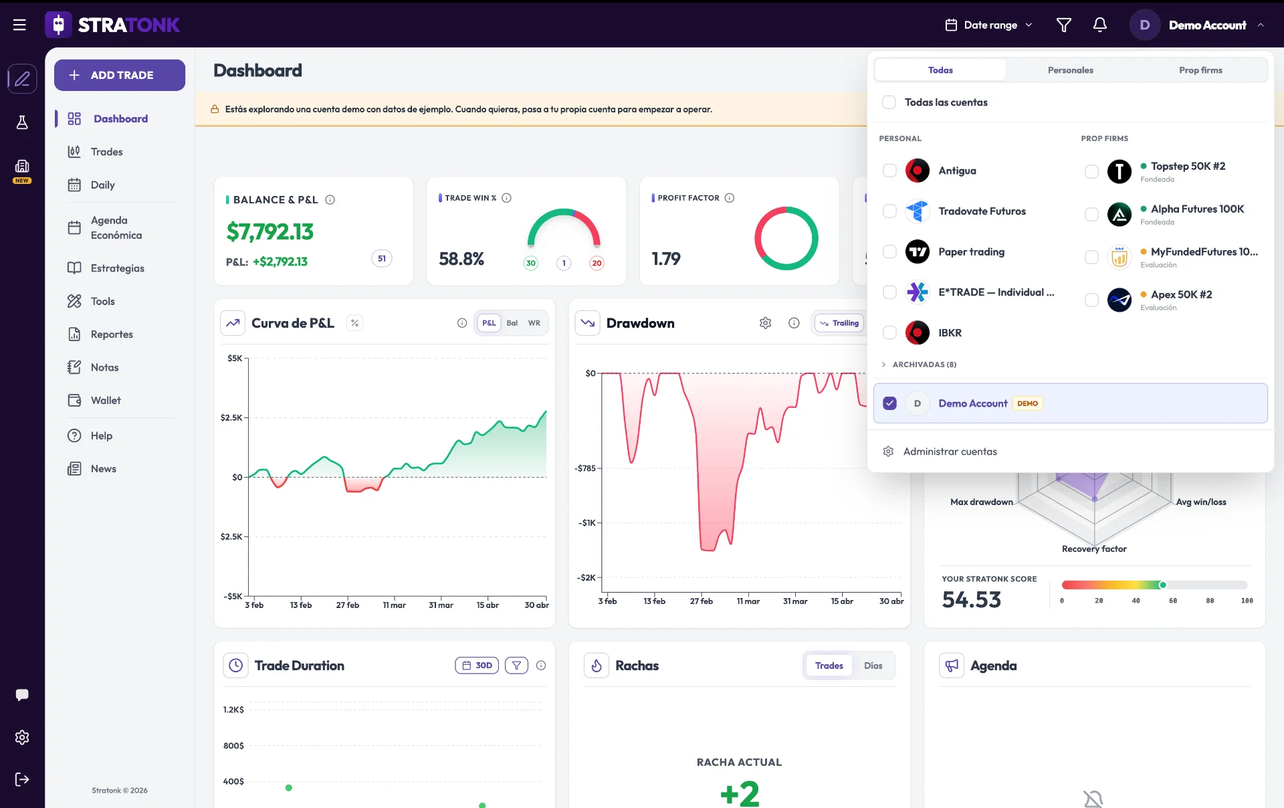The height and width of the screenshot is (808, 1284).
Task: Click info icon next to Balance & P&L
Action: click(330, 199)
